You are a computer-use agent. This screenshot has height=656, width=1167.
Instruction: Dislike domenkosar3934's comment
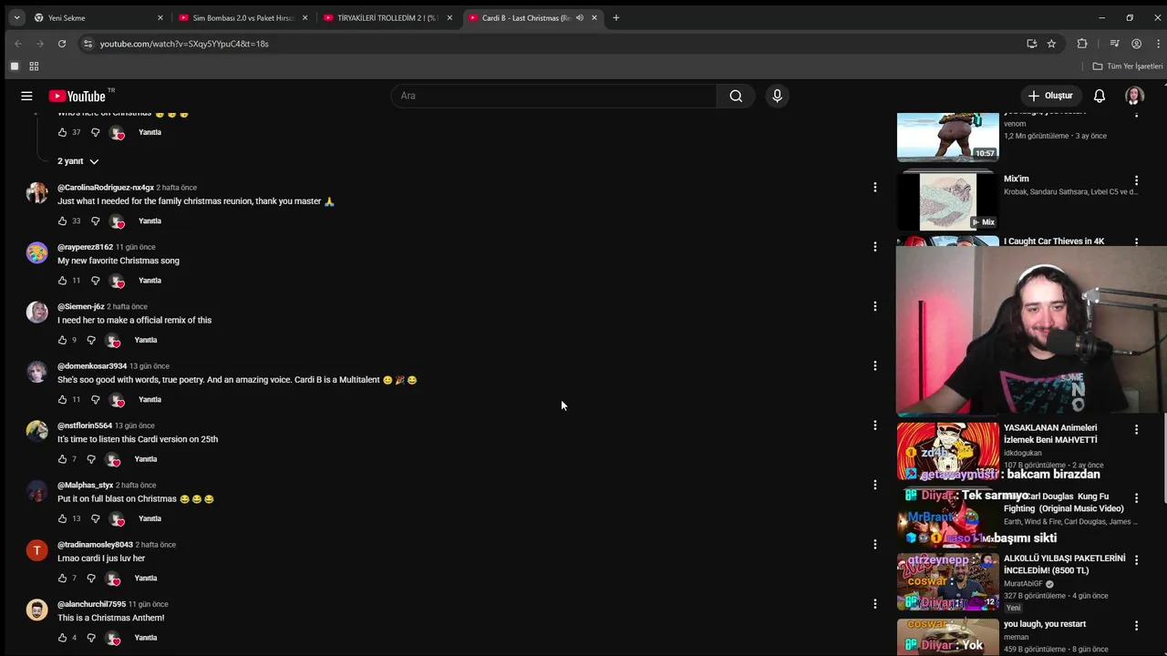coord(95,399)
